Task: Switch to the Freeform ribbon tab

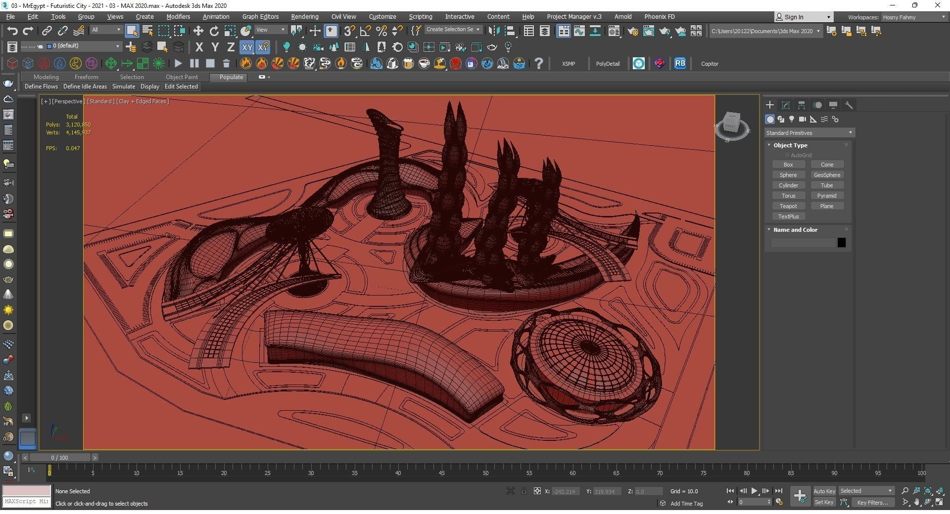Action: [x=86, y=77]
